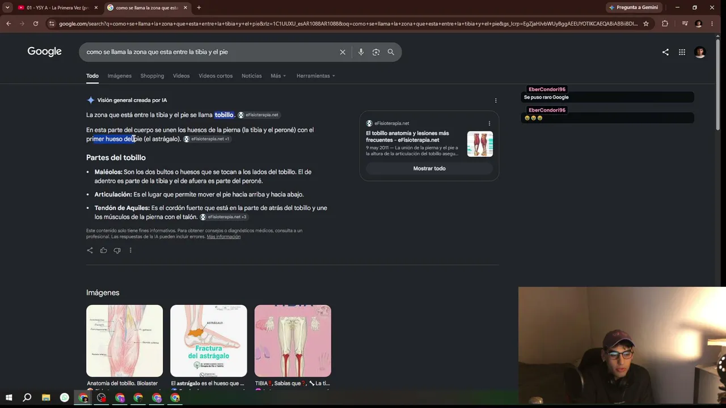Viewport: 726px width, 408px height.
Task: Expand the Herramientas dropdown
Action: pos(316,76)
